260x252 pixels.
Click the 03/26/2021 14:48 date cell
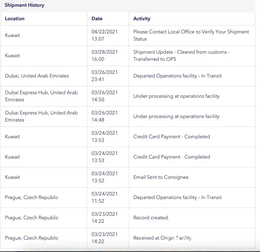[x=104, y=116]
